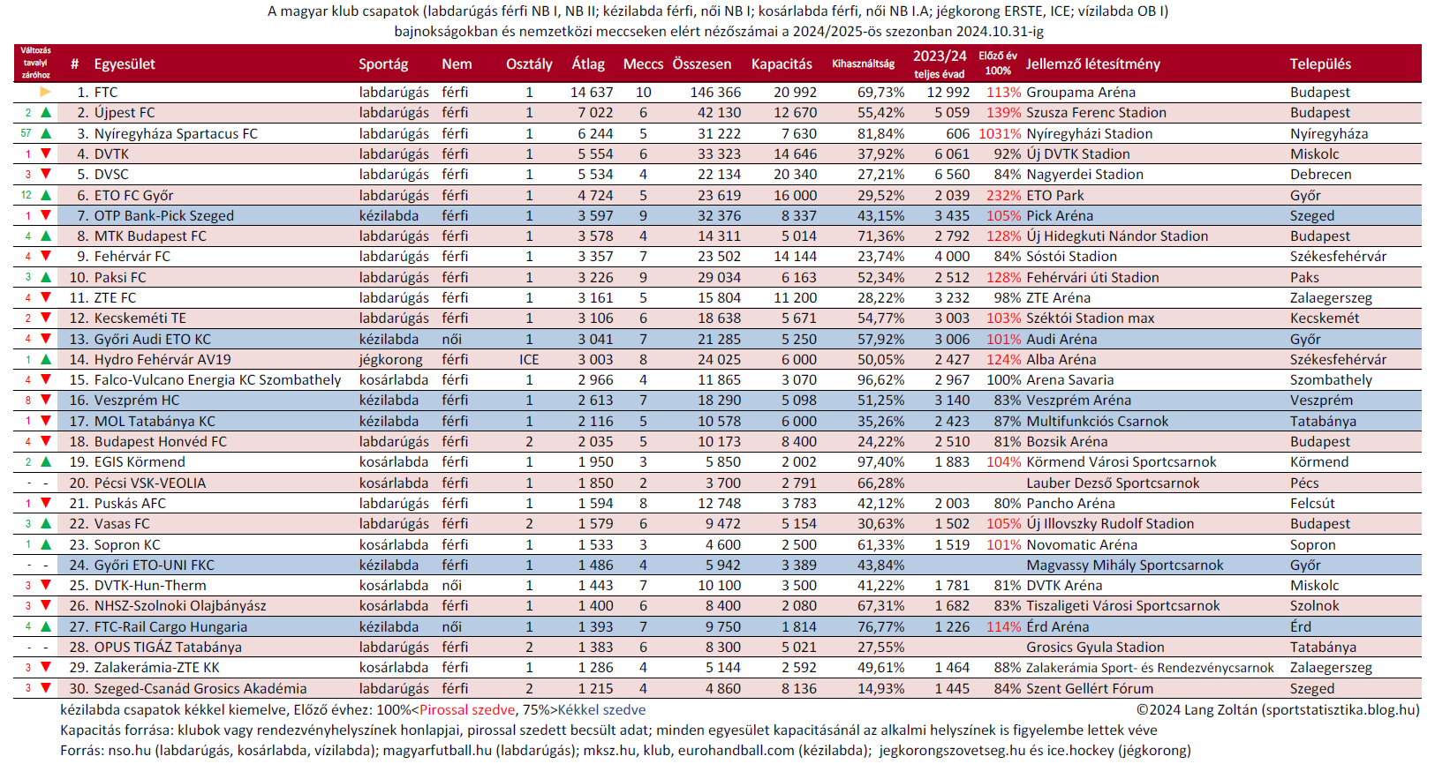Click green up arrow for Nyíregyháza Spartacus FC
This screenshot has height=779, width=1435.
(x=46, y=133)
